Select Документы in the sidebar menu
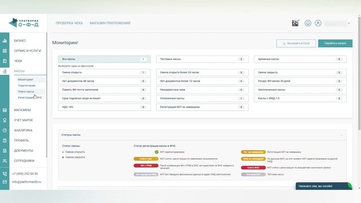The height and width of the screenshot is (203, 361). (x=24, y=151)
